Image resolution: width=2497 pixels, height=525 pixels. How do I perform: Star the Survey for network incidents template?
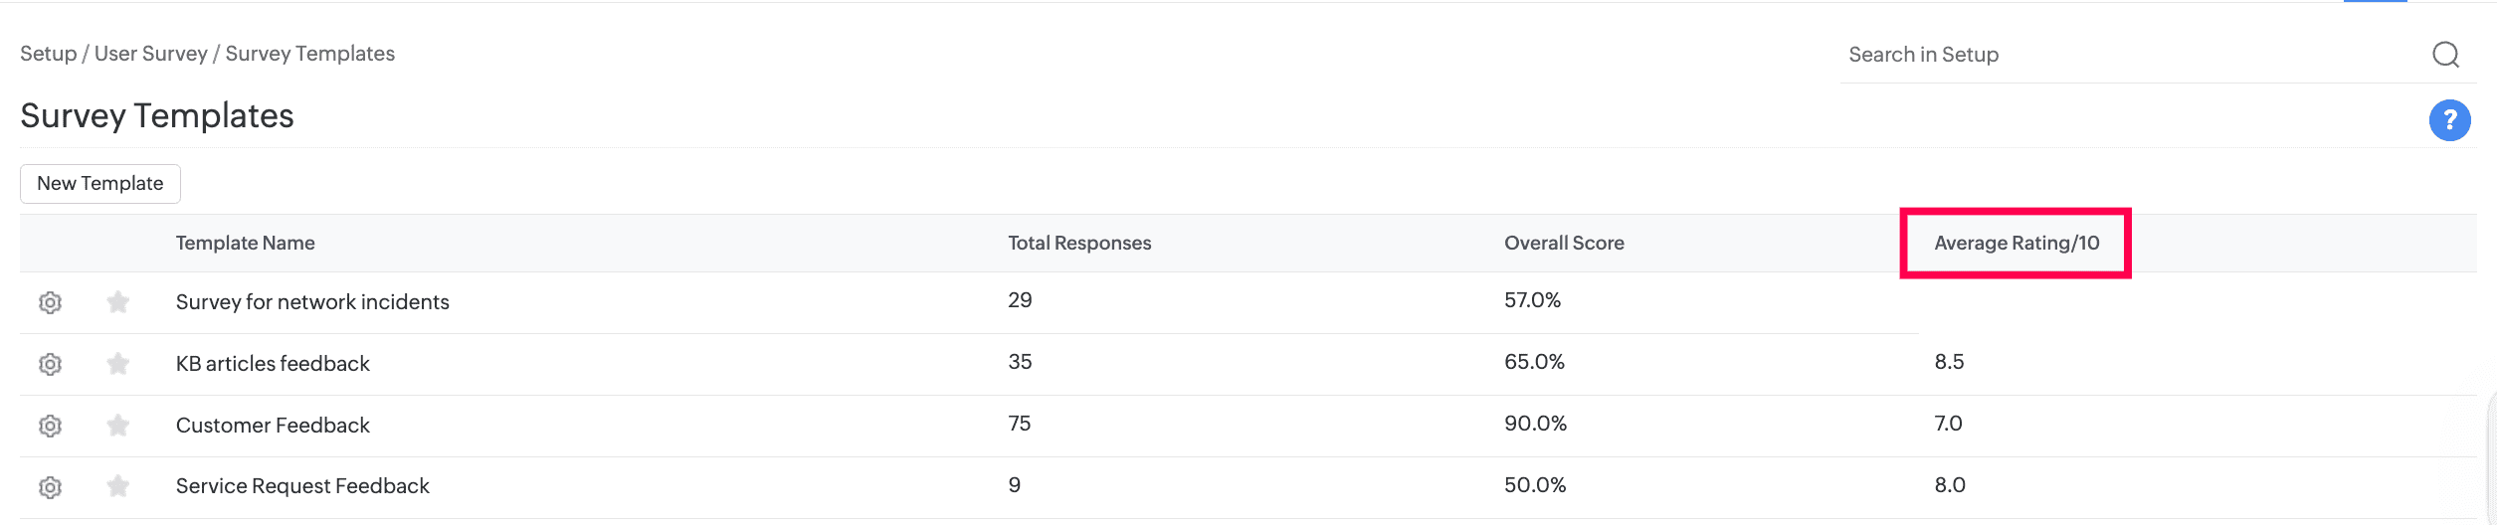point(118,301)
